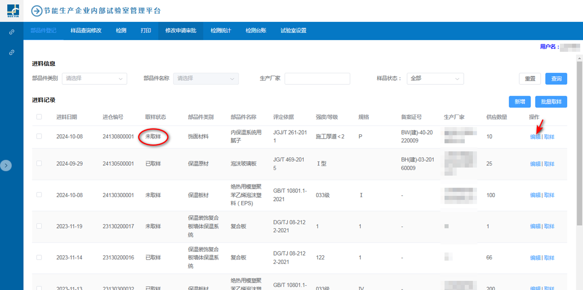583x290 pixels.
Task: Toggle the select-all checkbox in table header
Action: (39, 117)
